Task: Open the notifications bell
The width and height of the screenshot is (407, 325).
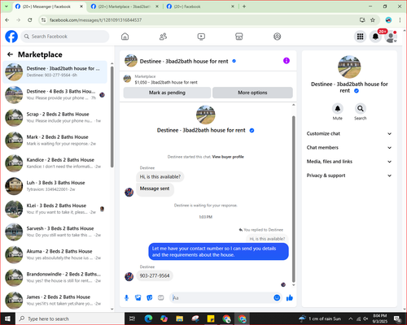Action: pos(375,37)
